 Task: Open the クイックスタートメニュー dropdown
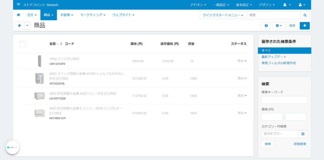pyautogui.click(x=223, y=15)
